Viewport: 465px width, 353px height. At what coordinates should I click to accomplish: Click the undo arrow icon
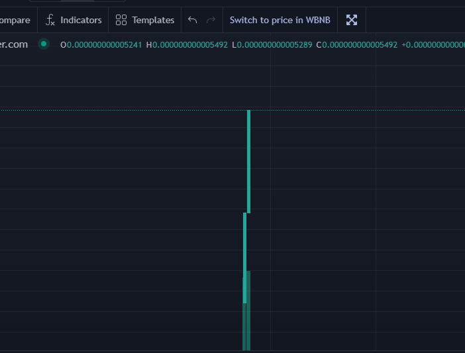193,20
